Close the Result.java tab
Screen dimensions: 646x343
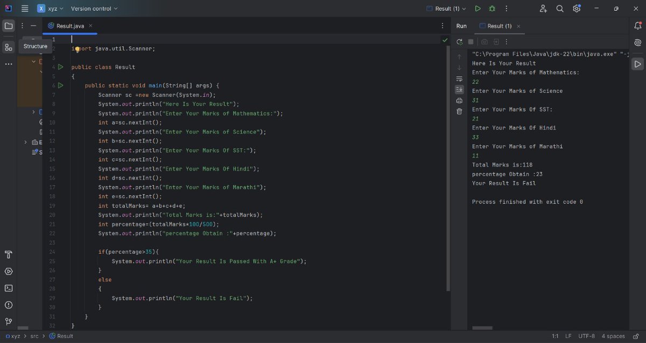click(x=90, y=26)
